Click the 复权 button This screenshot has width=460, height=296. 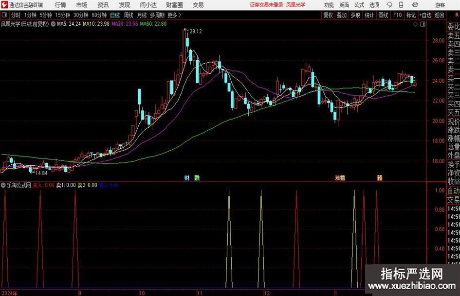(x=328, y=15)
